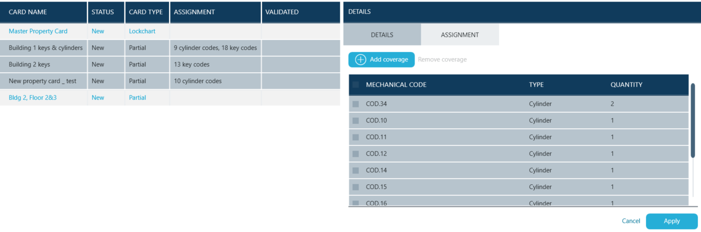This screenshot has height=232, width=701.
Task: Click the New property card _ test row
Action: click(43, 81)
